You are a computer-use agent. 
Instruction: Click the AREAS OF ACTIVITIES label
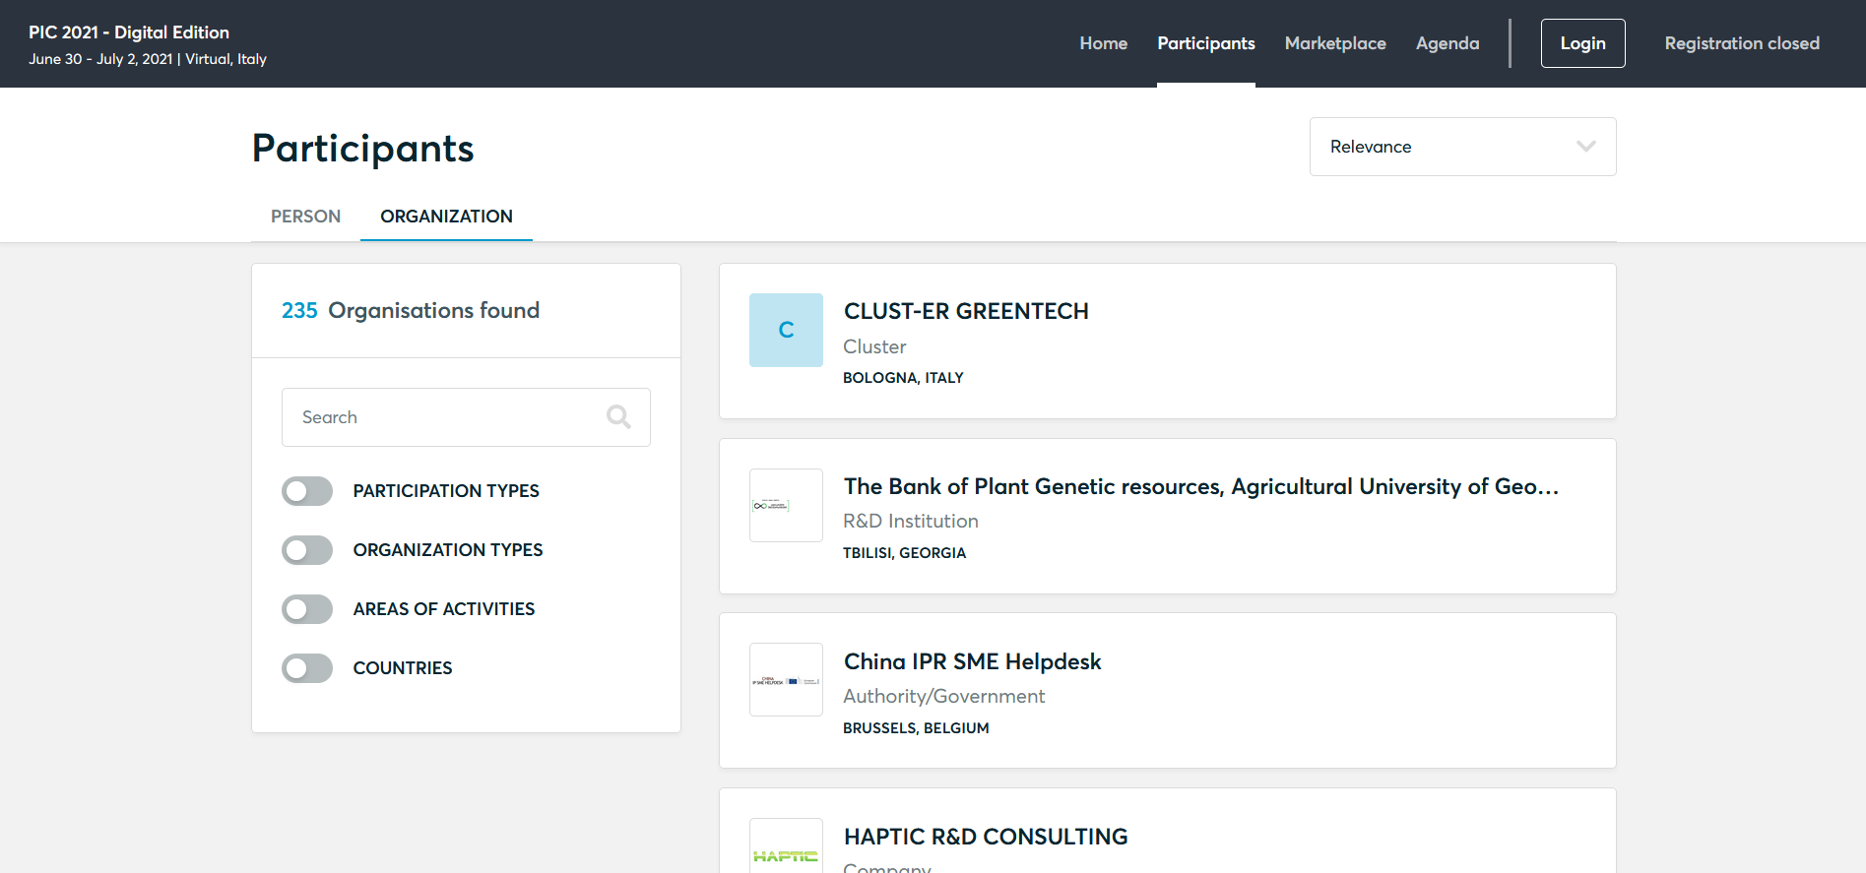pyautogui.click(x=444, y=609)
